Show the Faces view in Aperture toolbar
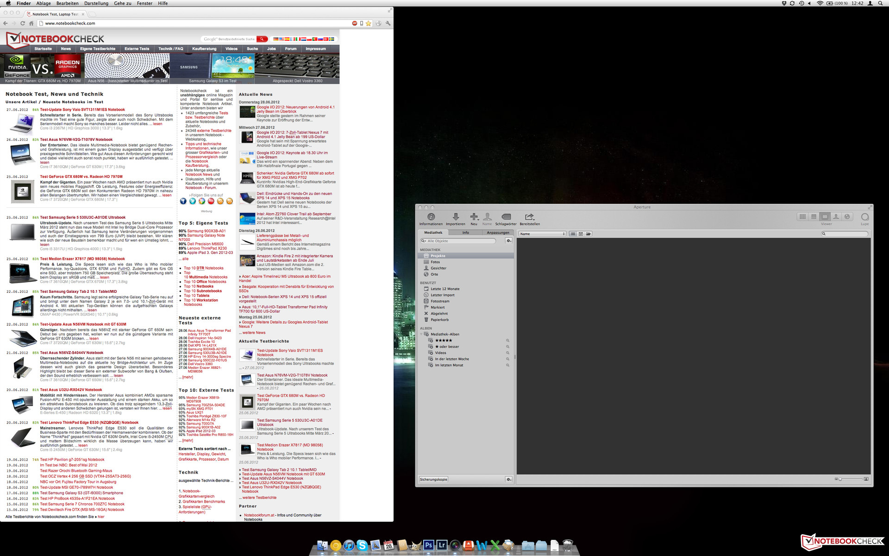This screenshot has height=556, width=889. 836,216
